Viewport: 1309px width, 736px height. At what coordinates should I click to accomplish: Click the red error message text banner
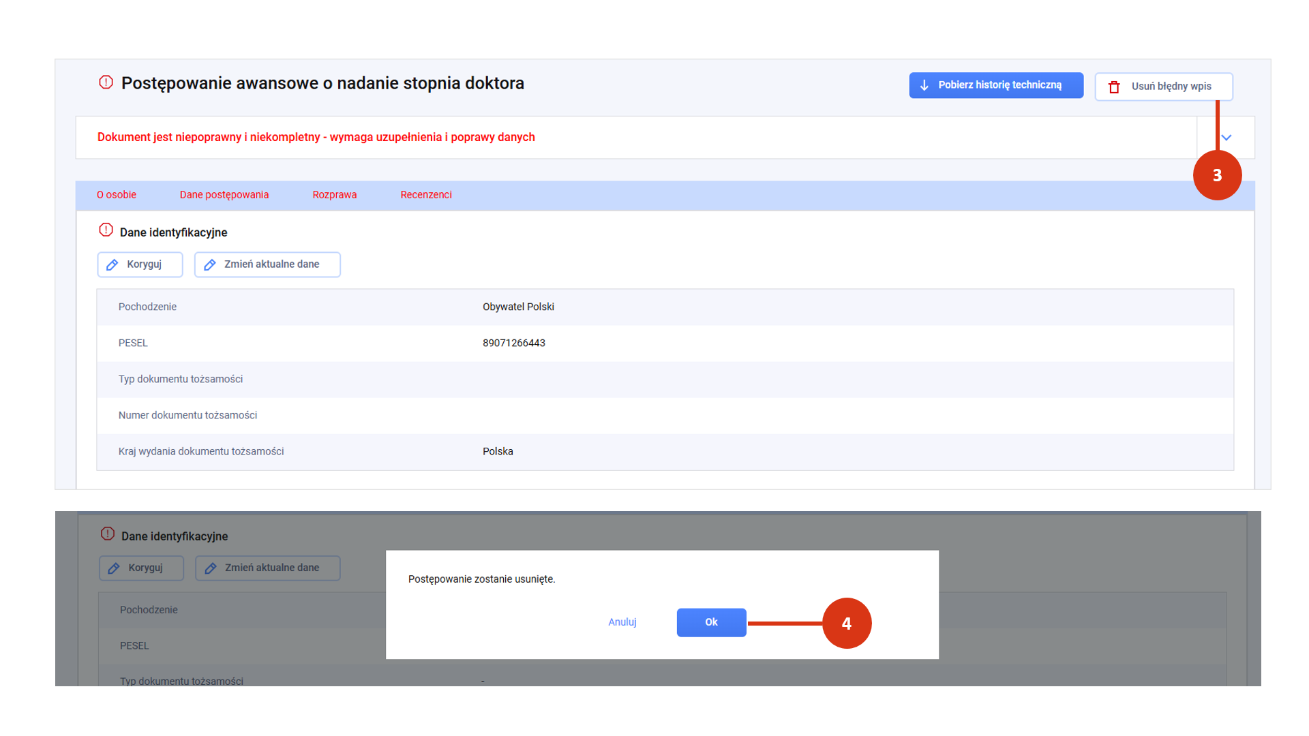[316, 137]
